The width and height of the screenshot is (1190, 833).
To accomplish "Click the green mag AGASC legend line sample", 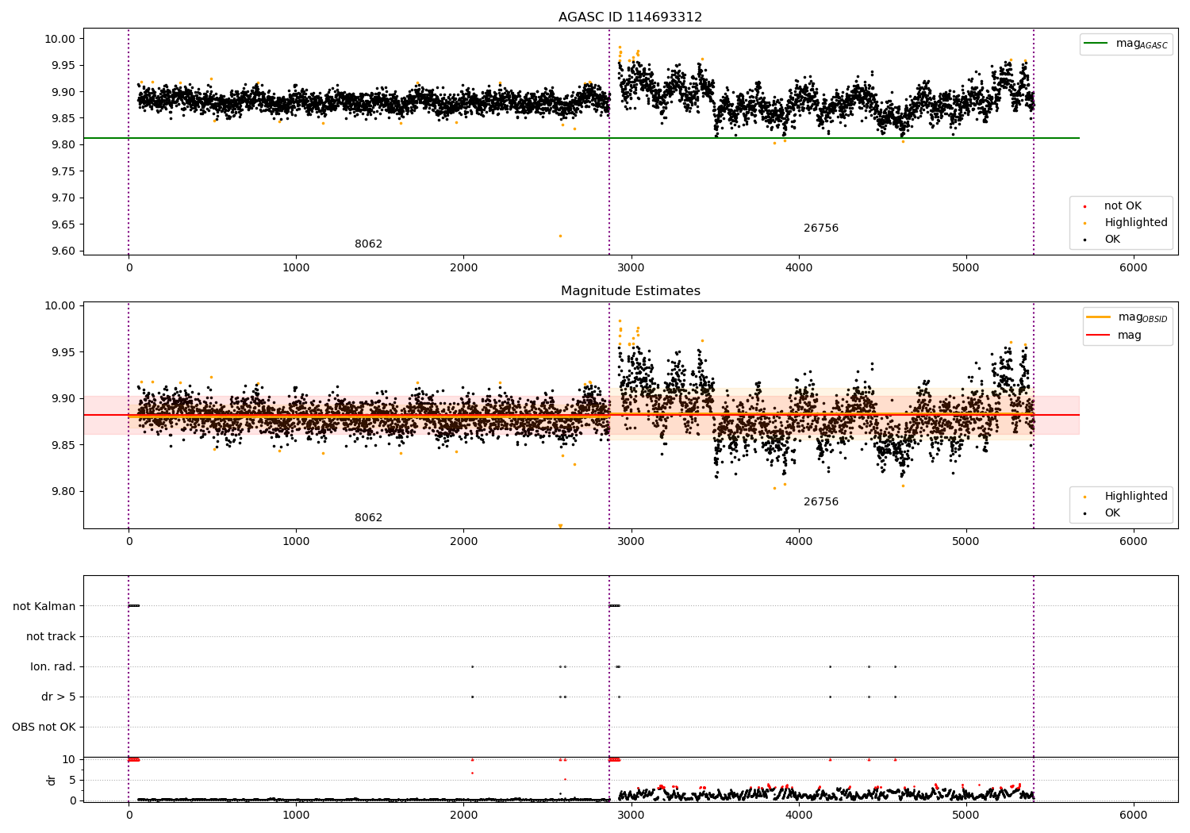I will [x=1096, y=44].
